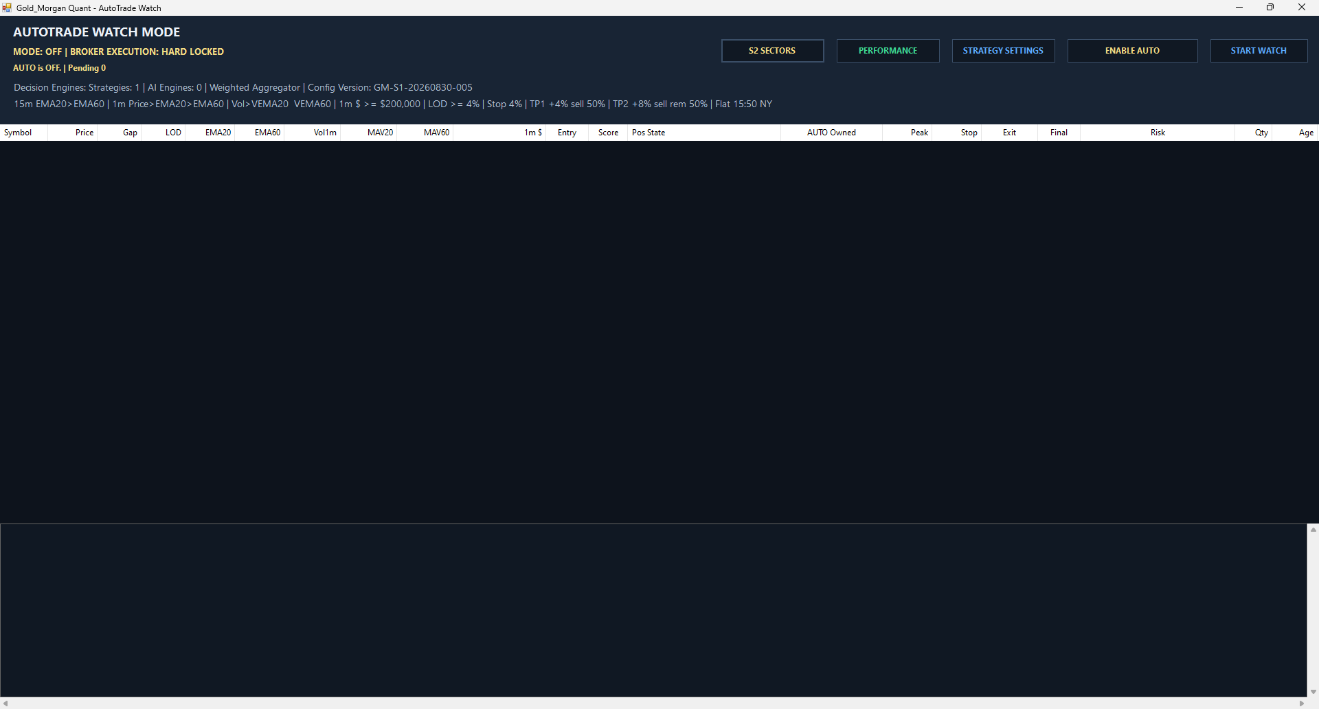Click the Gap column header
Image resolution: width=1319 pixels, height=709 pixels.
tap(120, 133)
